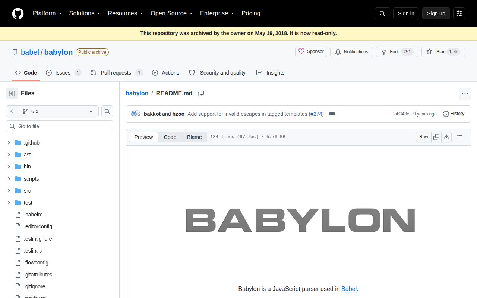Open the Enterprise dropdown menu
This screenshot has height=298, width=477.
[217, 13]
